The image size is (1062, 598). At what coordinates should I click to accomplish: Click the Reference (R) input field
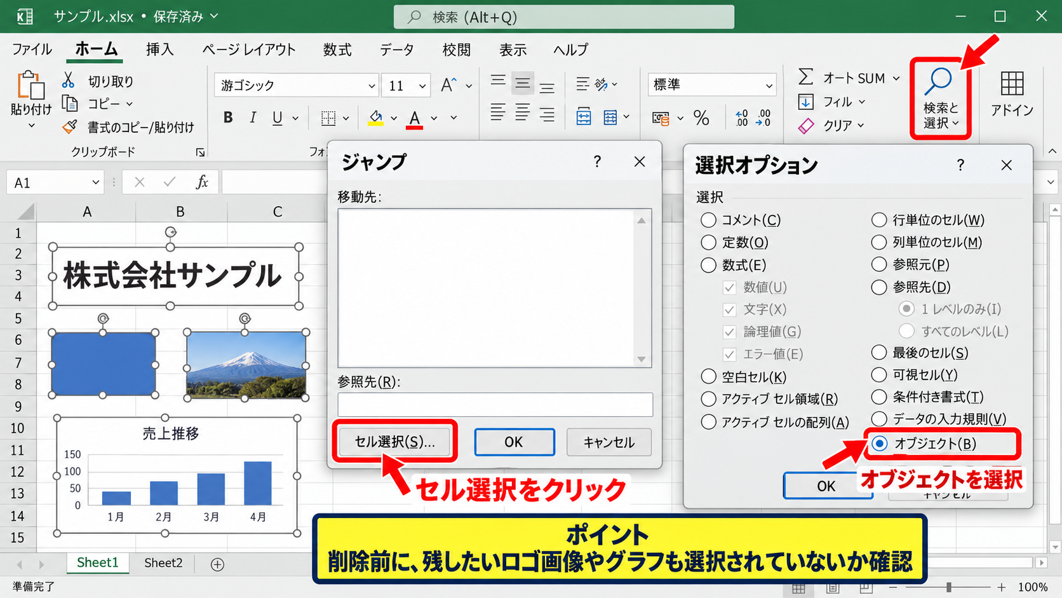coord(495,405)
